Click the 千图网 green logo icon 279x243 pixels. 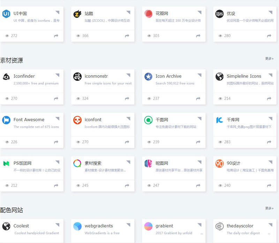click(149, 120)
